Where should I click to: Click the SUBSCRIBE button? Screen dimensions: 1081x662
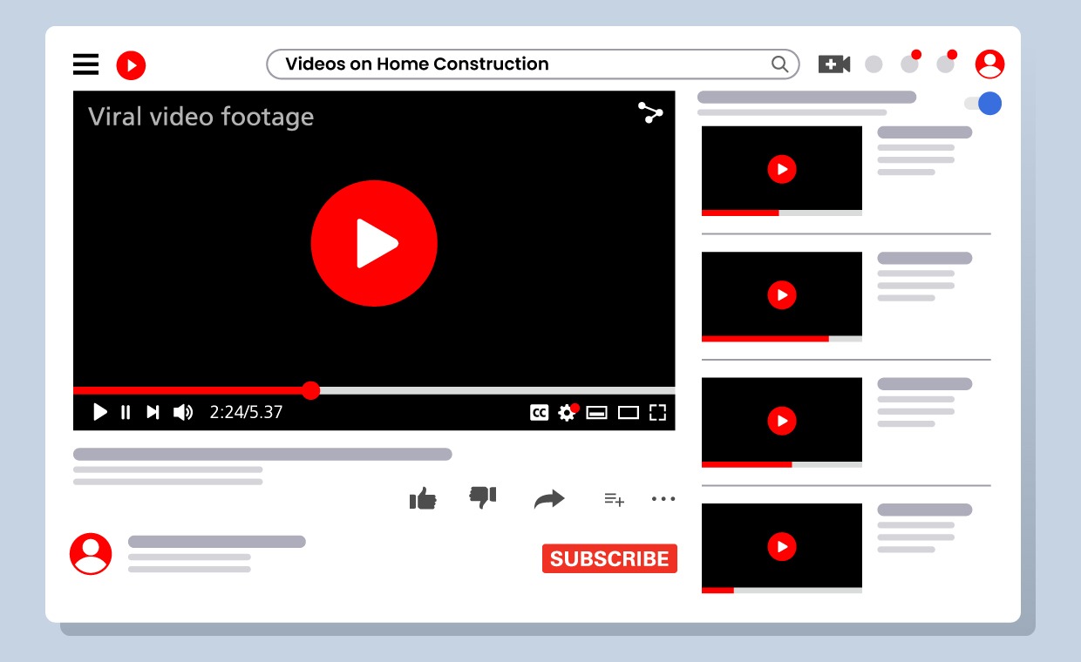609,558
